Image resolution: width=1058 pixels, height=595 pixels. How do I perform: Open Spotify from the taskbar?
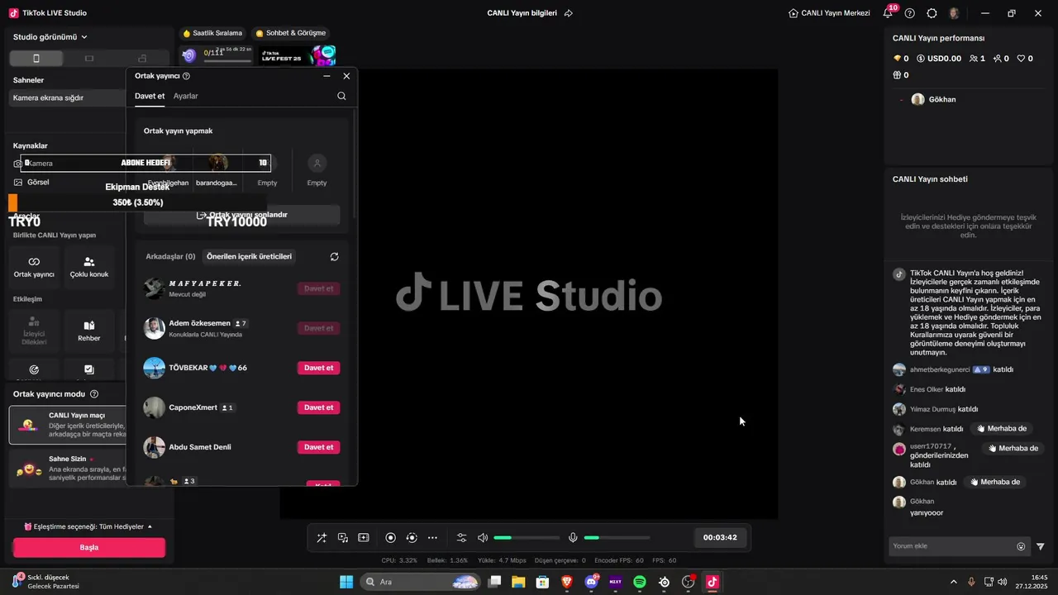point(640,582)
